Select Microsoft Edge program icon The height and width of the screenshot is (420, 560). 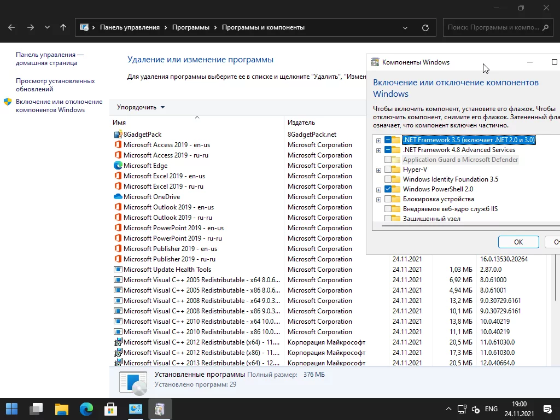[x=118, y=166]
